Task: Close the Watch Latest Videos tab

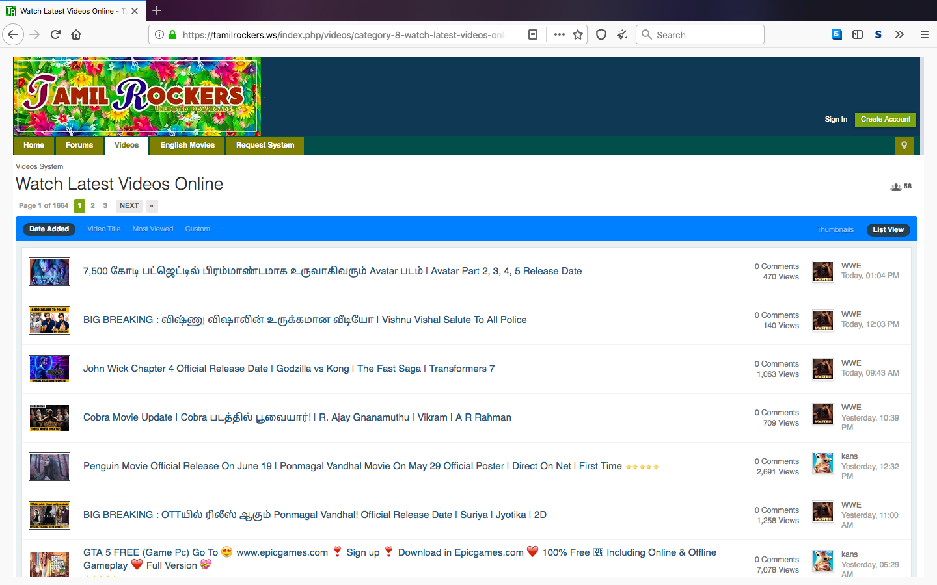Action: pyautogui.click(x=135, y=11)
